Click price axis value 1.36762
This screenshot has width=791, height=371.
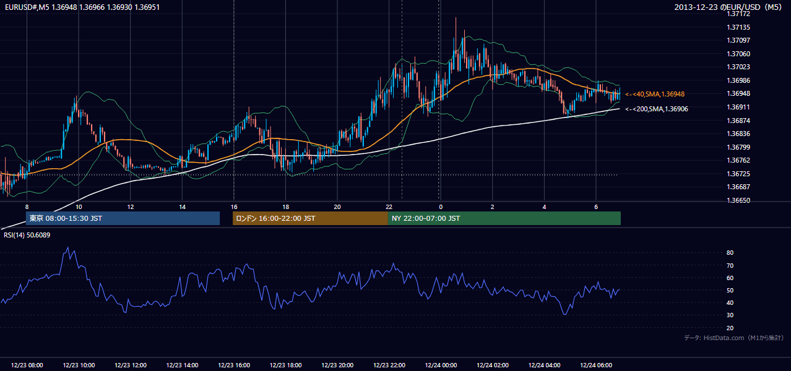click(738, 160)
